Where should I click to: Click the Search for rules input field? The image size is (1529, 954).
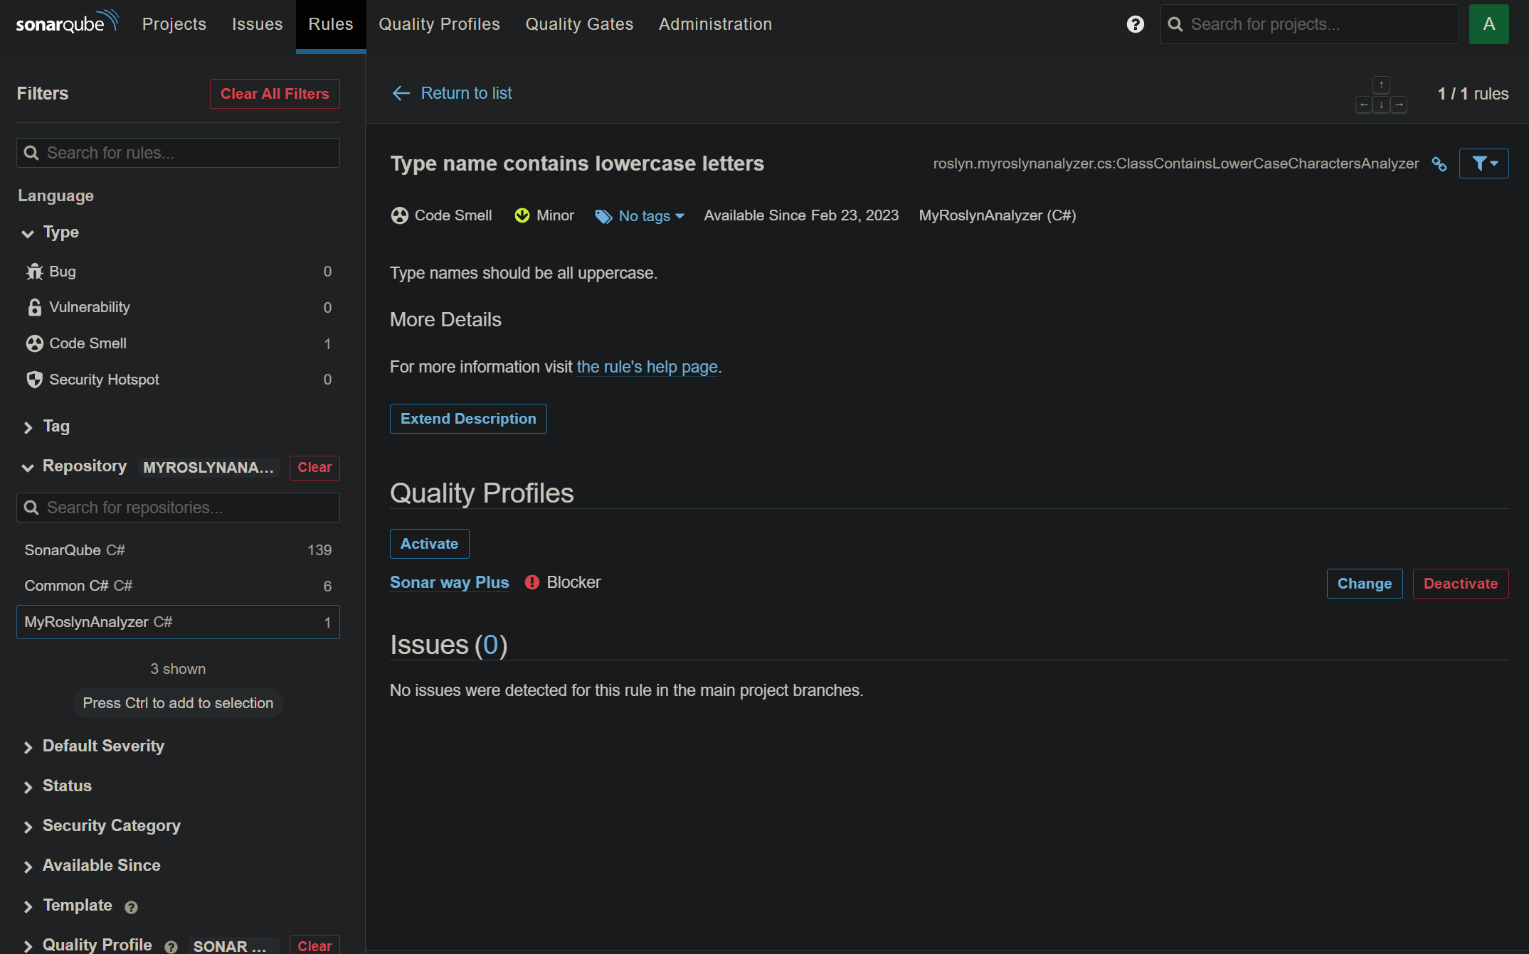click(x=179, y=153)
